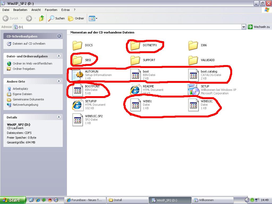Image resolution: width=272 pixels, height=204 pixels.
Task: Click the red round quick launch icon
Action: pyautogui.click(x=50, y=200)
